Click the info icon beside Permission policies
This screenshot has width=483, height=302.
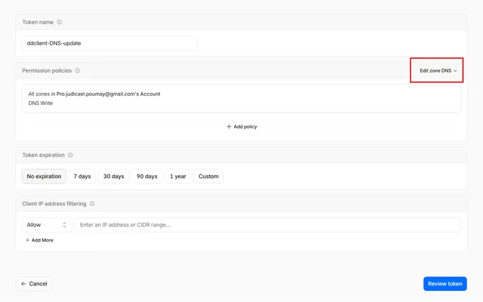[77, 70]
